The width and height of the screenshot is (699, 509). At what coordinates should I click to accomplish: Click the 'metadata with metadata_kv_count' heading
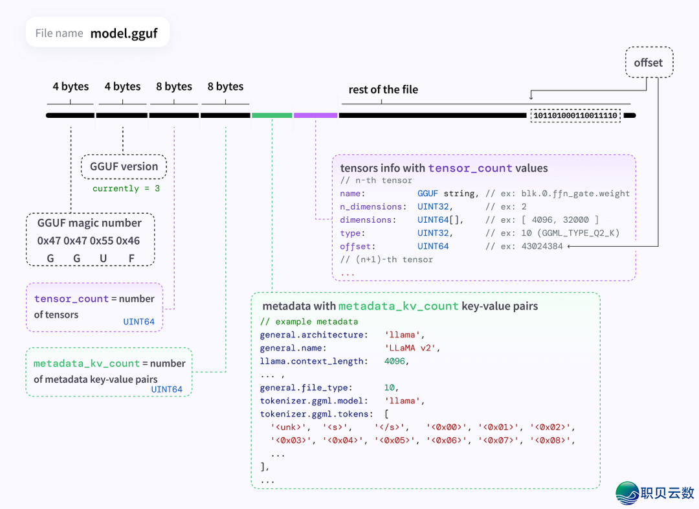click(x=400, y=306)
